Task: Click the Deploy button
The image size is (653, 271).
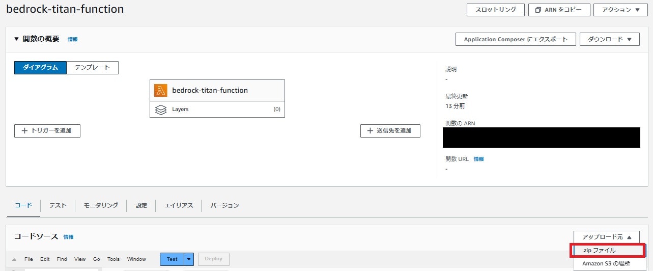Action: coord(214,259)
